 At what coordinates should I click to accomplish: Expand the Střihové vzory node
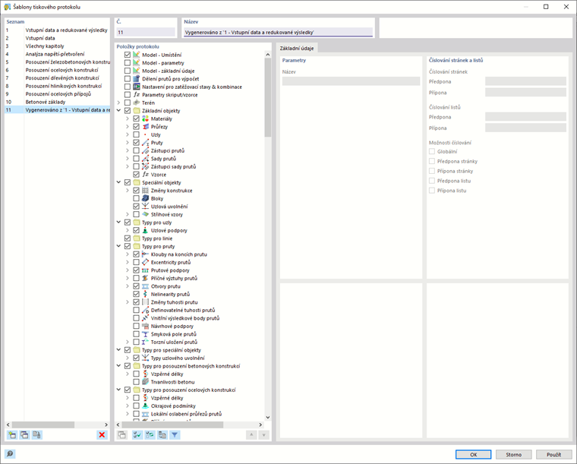(128, 214)
